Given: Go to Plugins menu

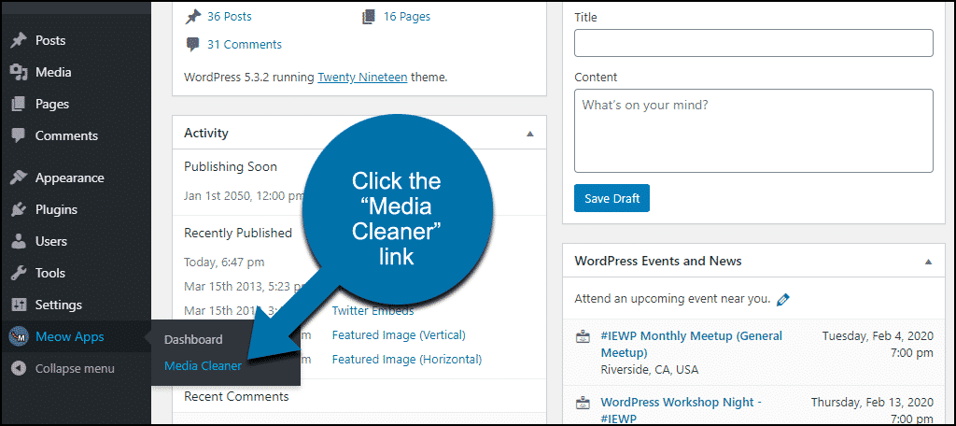Looking at the screenshot, I should coord(56,209).
